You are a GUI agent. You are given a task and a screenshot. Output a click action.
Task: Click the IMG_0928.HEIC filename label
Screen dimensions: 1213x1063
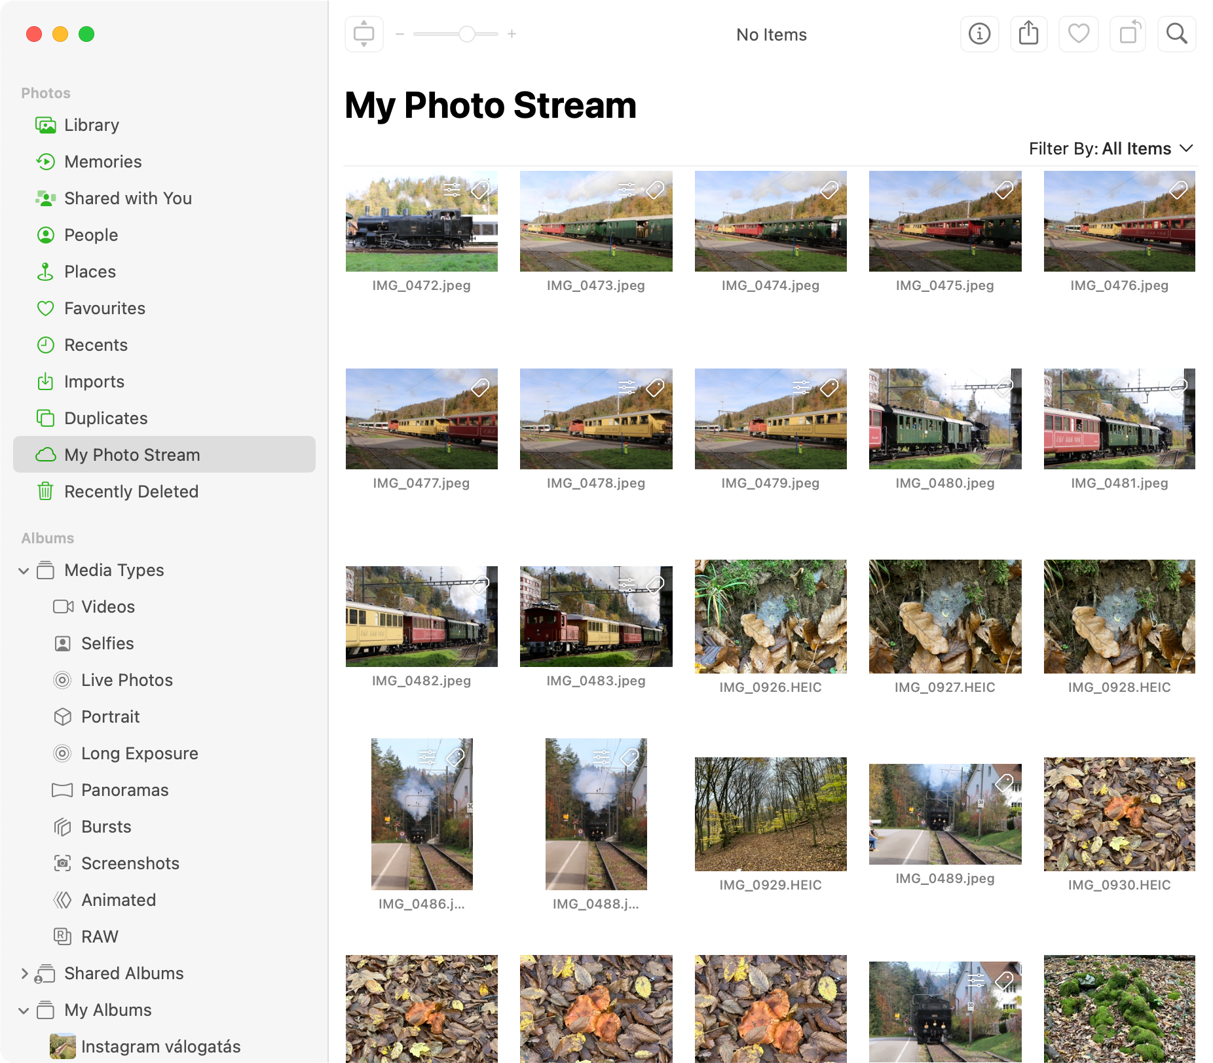tap(1119, 687)
